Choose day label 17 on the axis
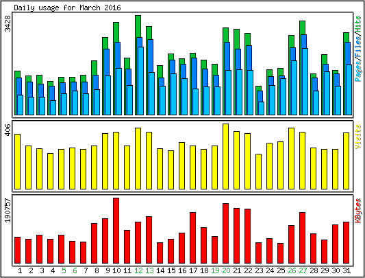This screenshot has height=278, width=365. click(193, 270)
